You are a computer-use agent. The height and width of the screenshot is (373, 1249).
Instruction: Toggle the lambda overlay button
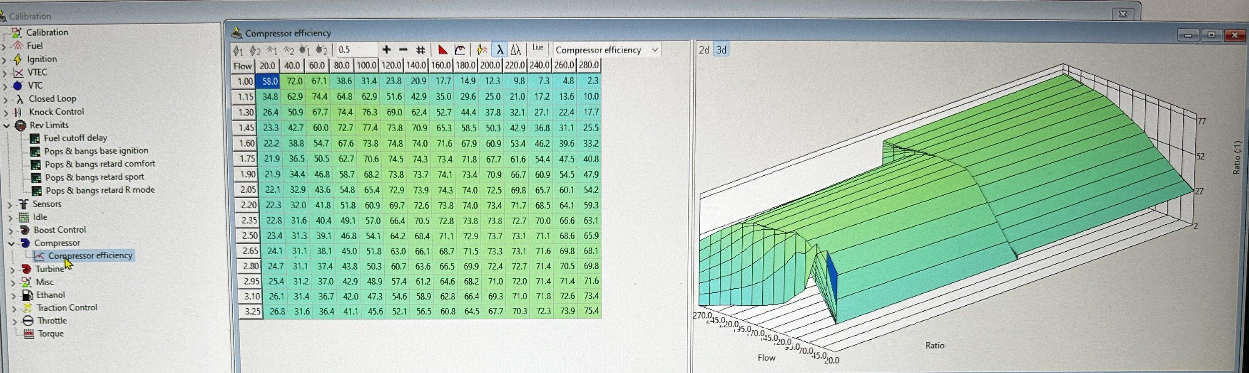point(500,50)
